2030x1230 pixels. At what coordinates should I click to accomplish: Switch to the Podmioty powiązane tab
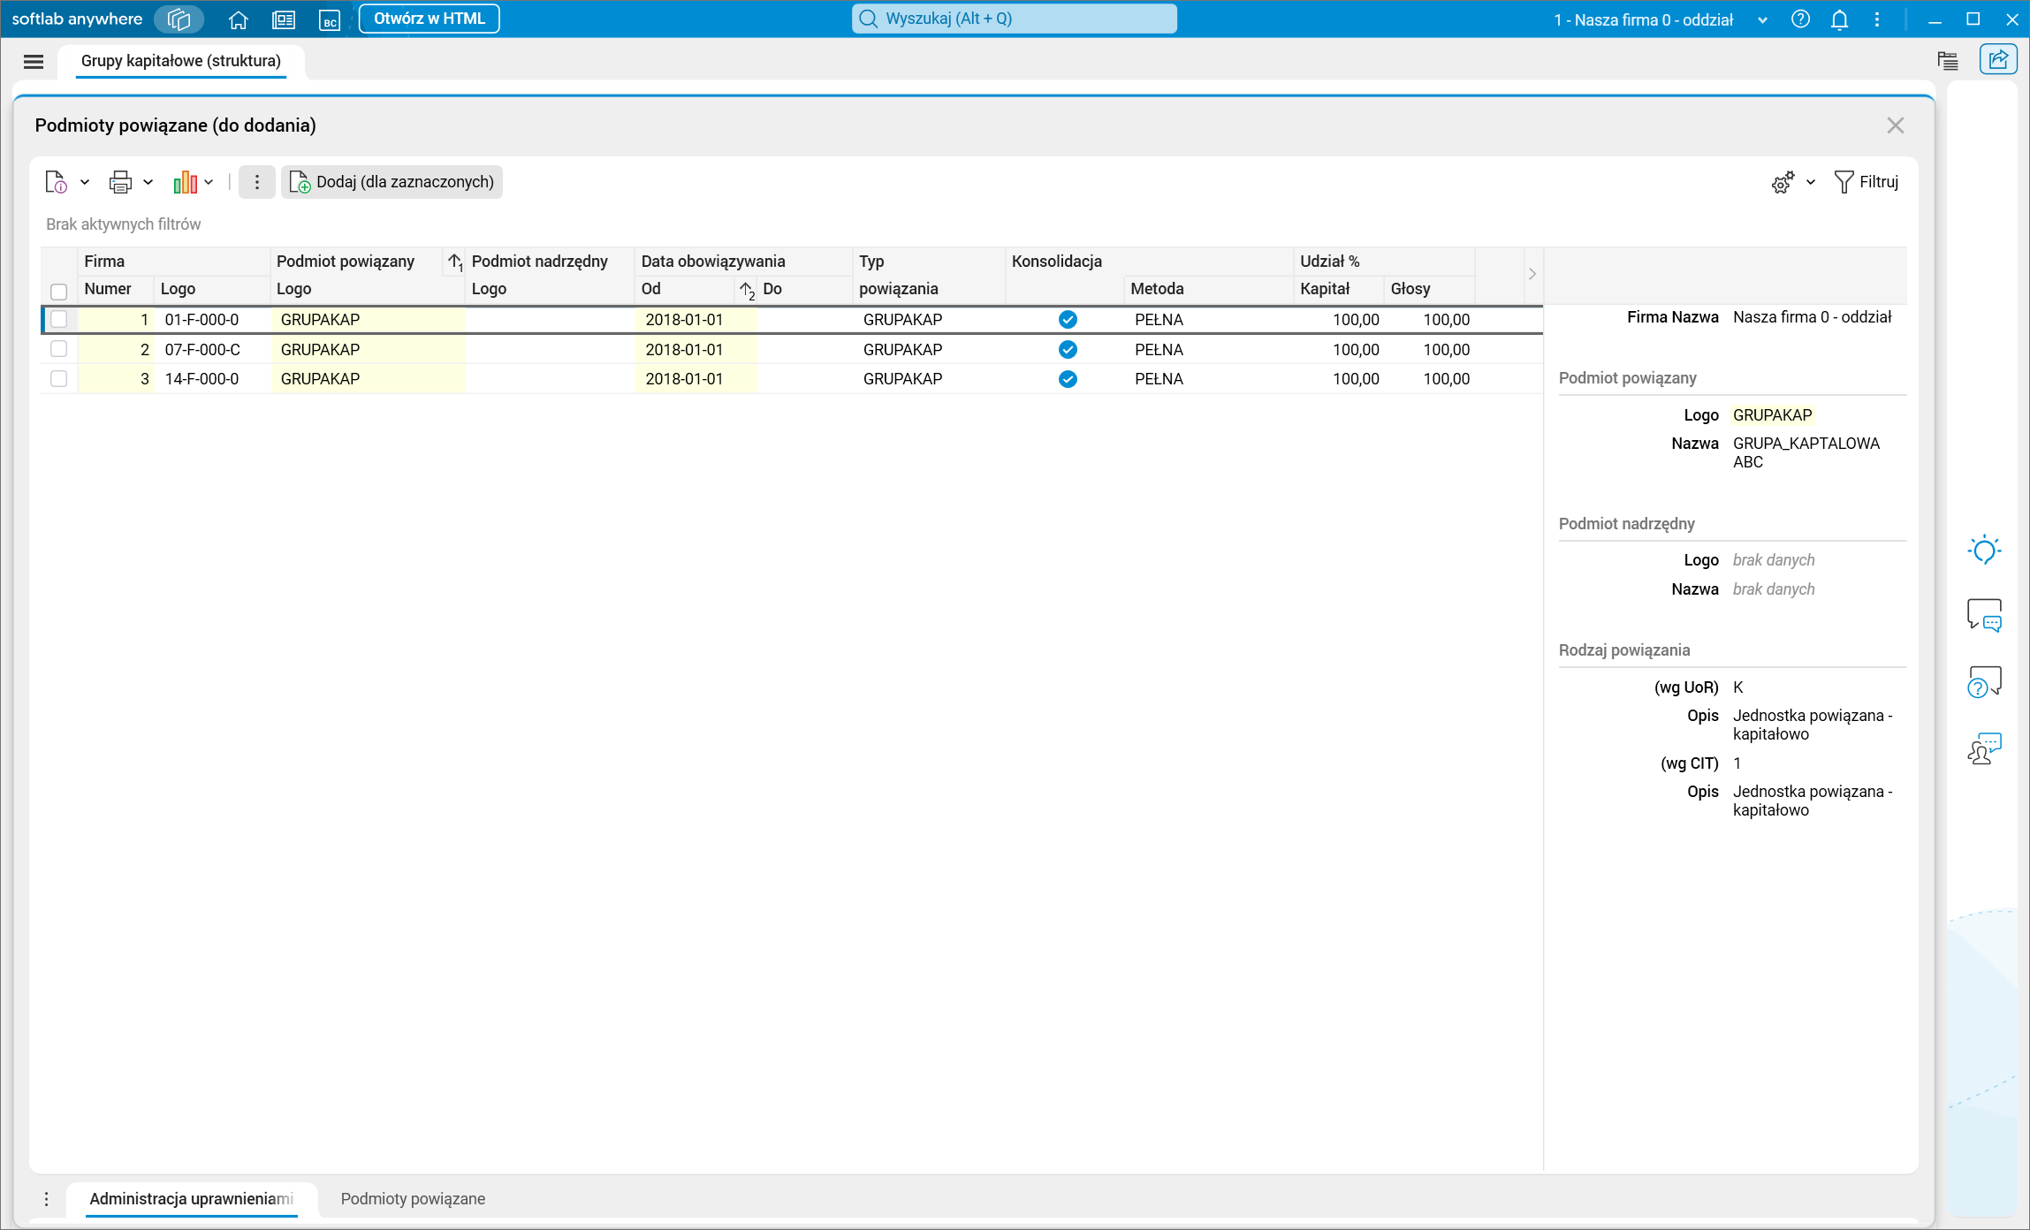coord(413,1199)
